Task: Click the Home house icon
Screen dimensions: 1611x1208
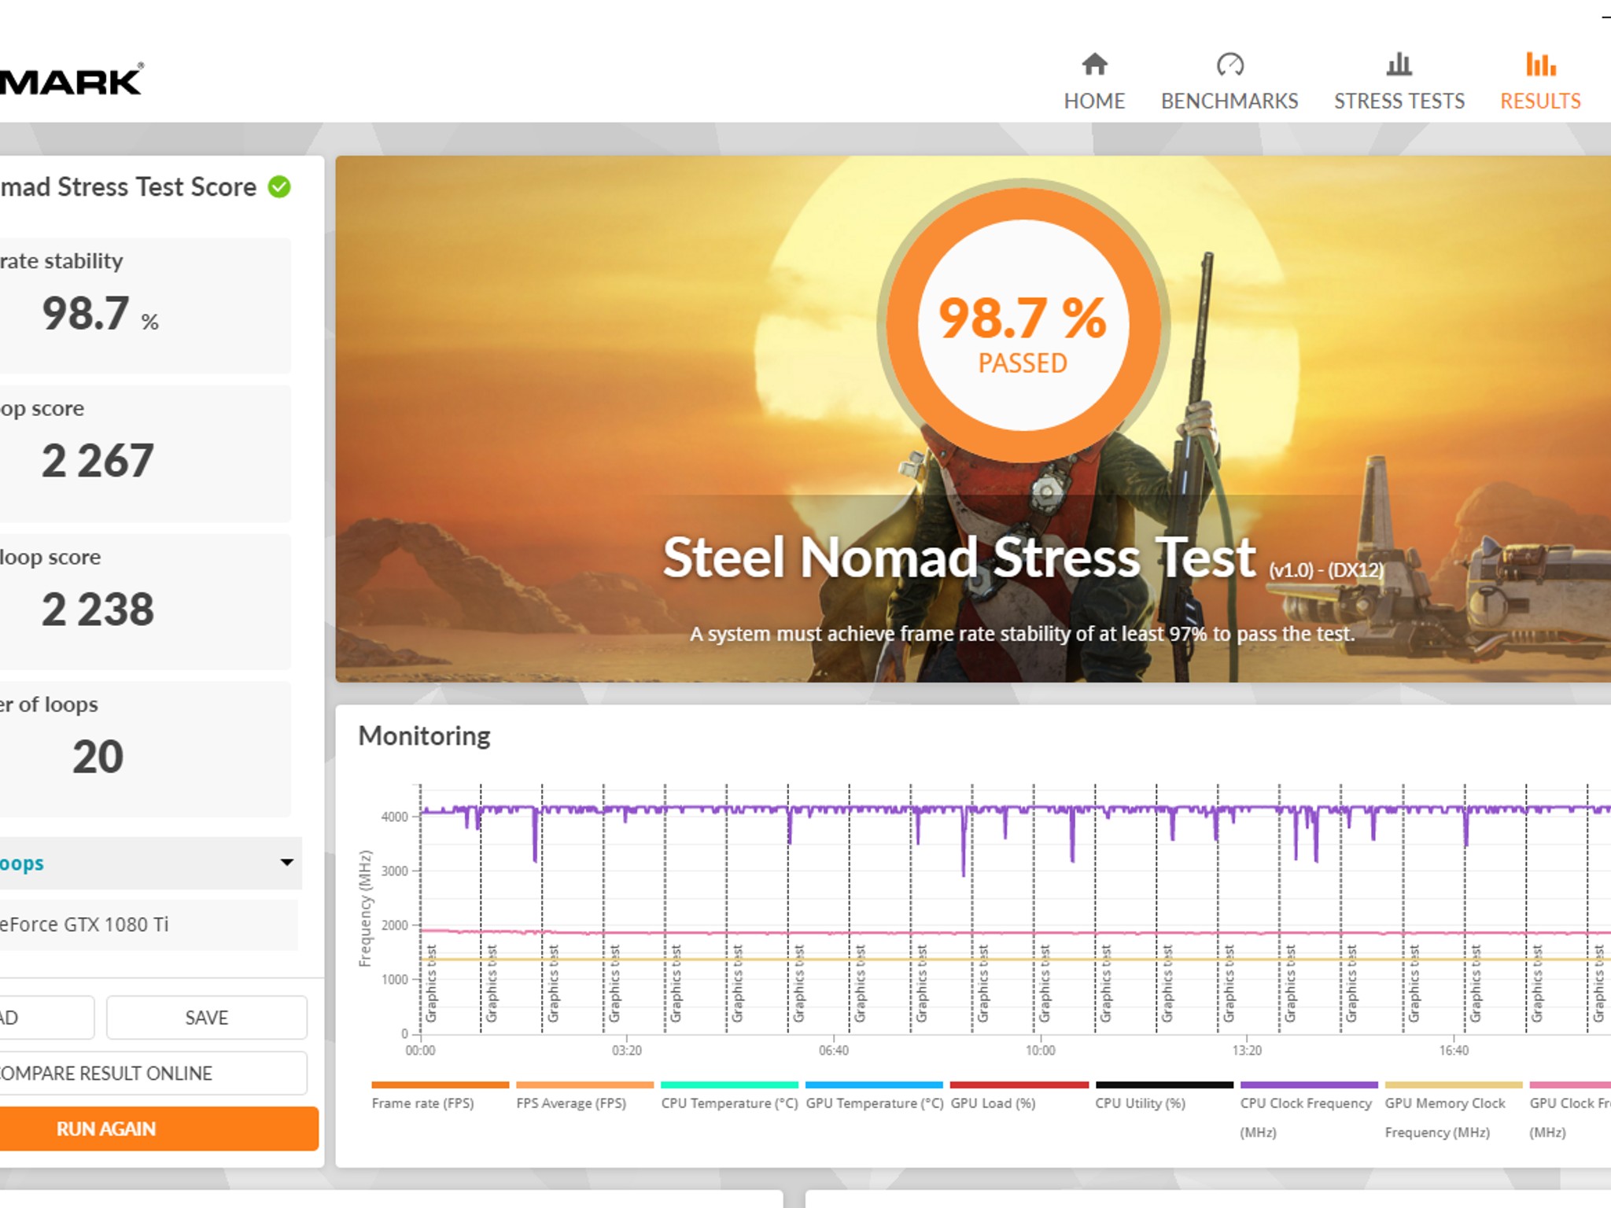Action: coord(1094,64)
